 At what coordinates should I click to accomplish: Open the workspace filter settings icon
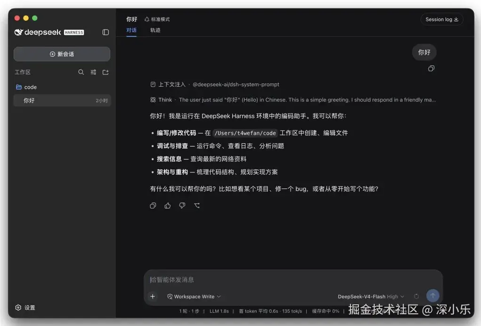93,72
